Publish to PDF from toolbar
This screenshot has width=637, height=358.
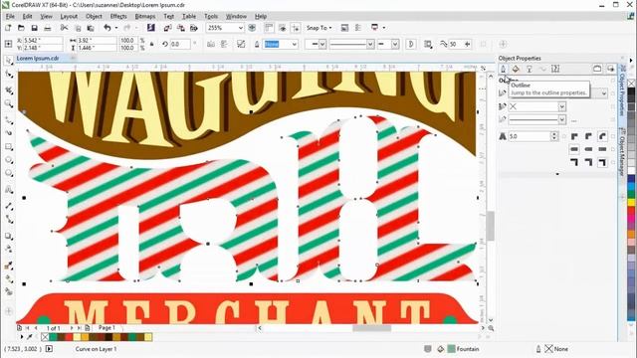pos(194,28)
